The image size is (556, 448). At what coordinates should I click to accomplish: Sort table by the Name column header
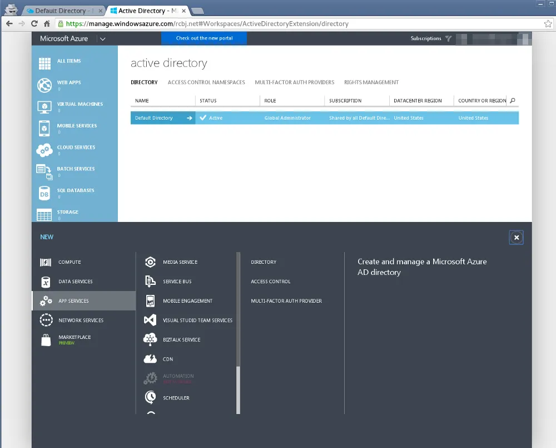[163, 101]
